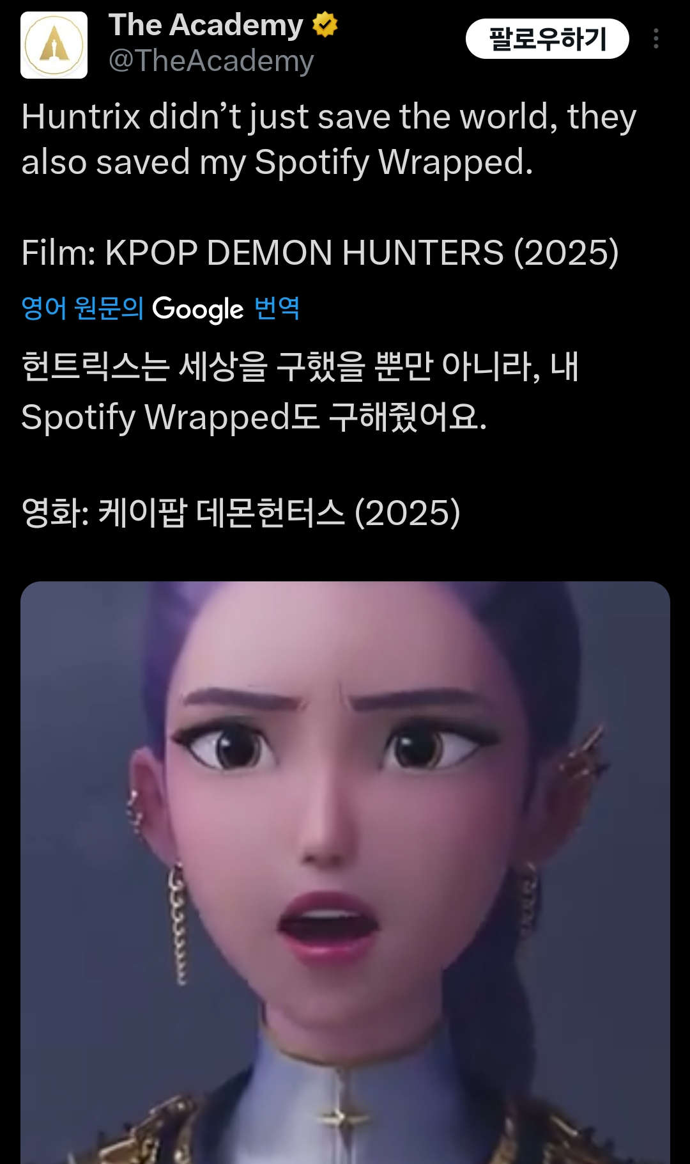Tap the Korean line starting 헌트릭스는

click(300, 366)
